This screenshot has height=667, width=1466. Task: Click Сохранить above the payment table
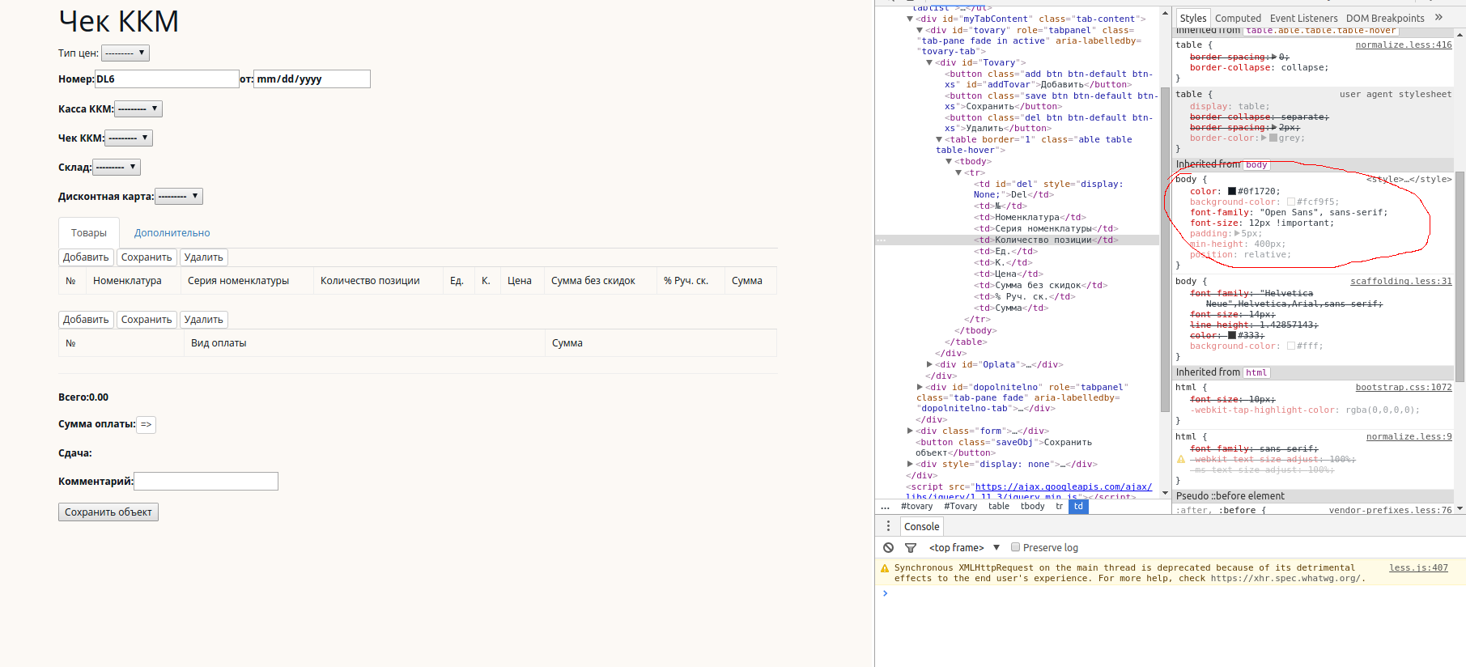coord(147,320)
